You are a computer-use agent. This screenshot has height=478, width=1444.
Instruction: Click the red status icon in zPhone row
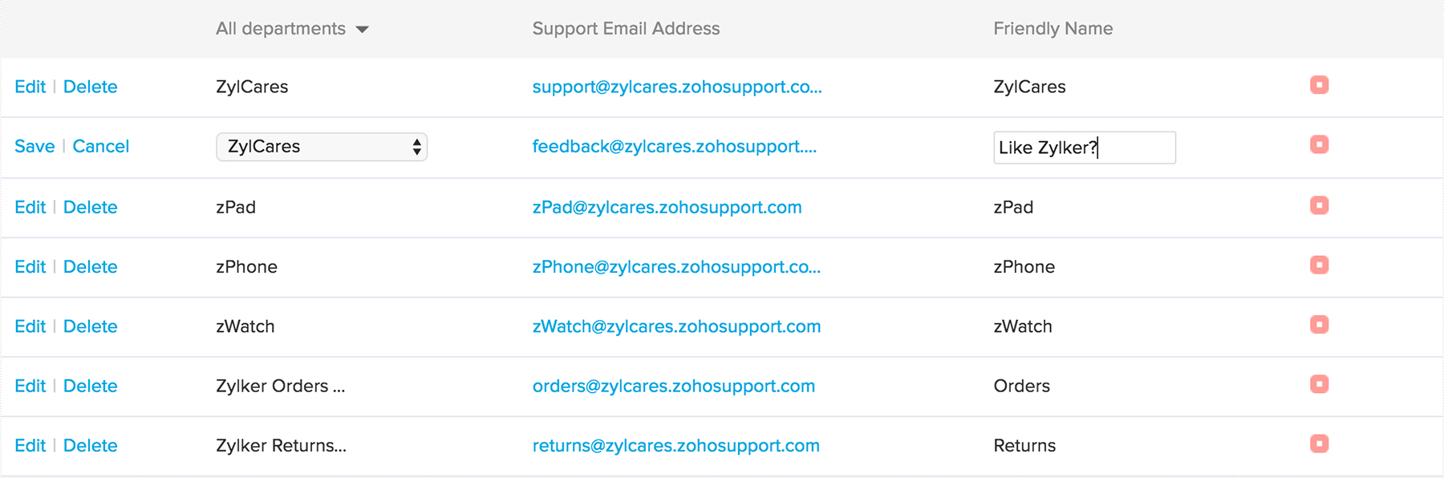1319,265
